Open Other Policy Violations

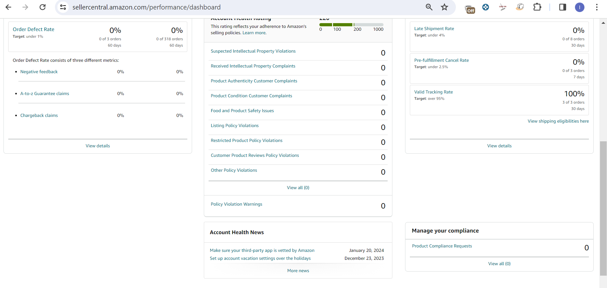234,170
